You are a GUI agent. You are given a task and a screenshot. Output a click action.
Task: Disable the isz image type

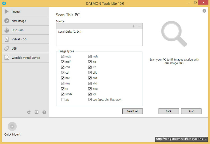(x=90, y=67)
